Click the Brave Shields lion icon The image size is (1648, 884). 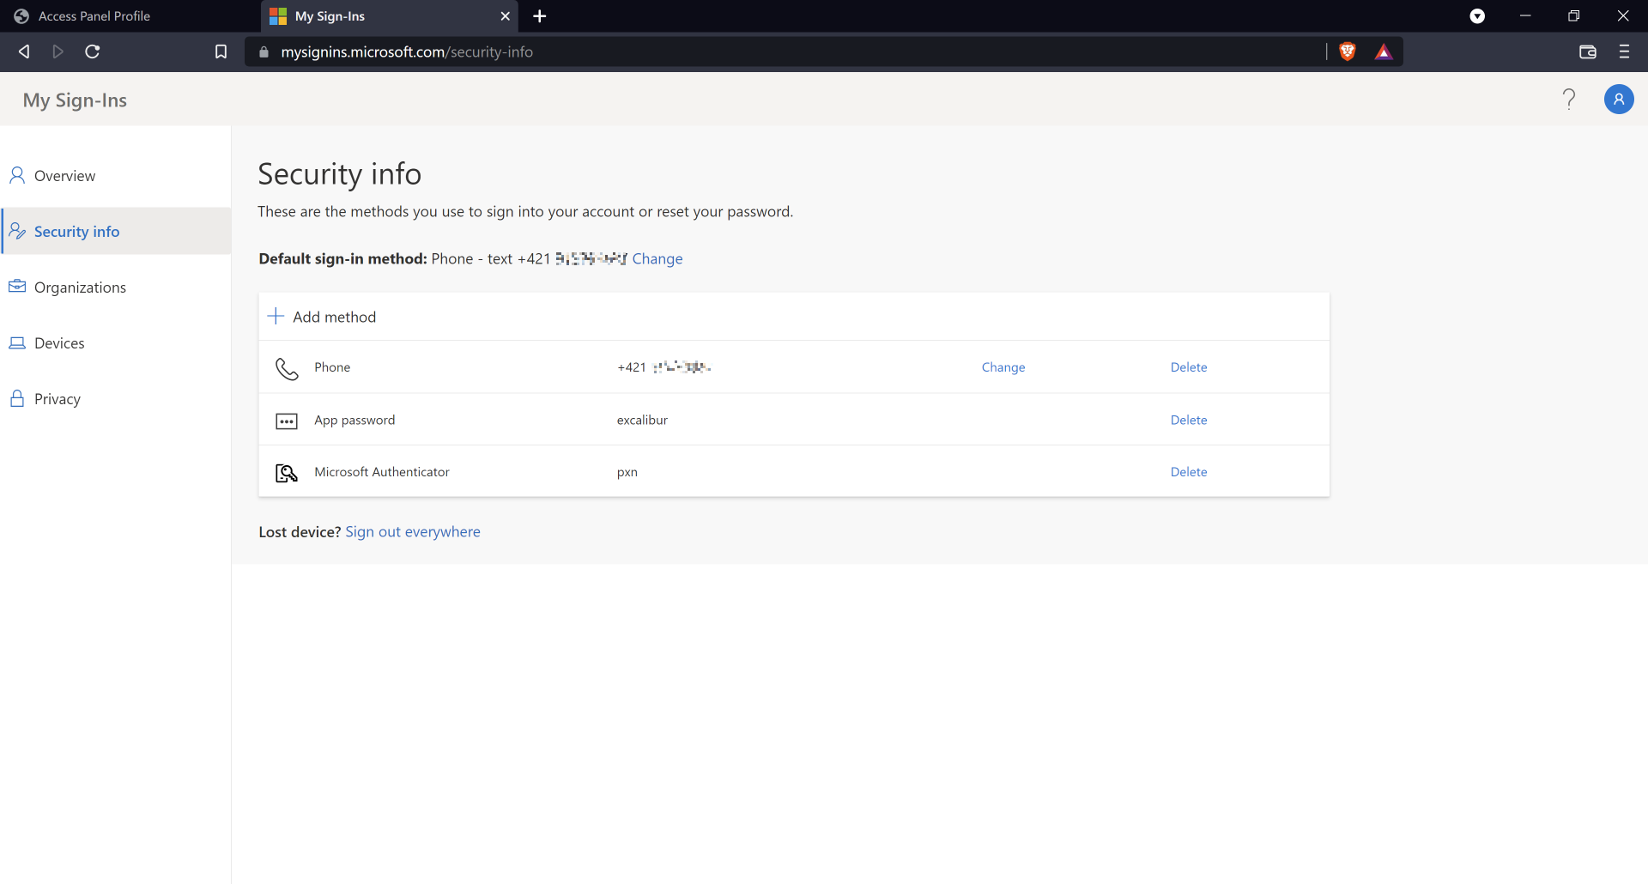tap(1347, 51)
